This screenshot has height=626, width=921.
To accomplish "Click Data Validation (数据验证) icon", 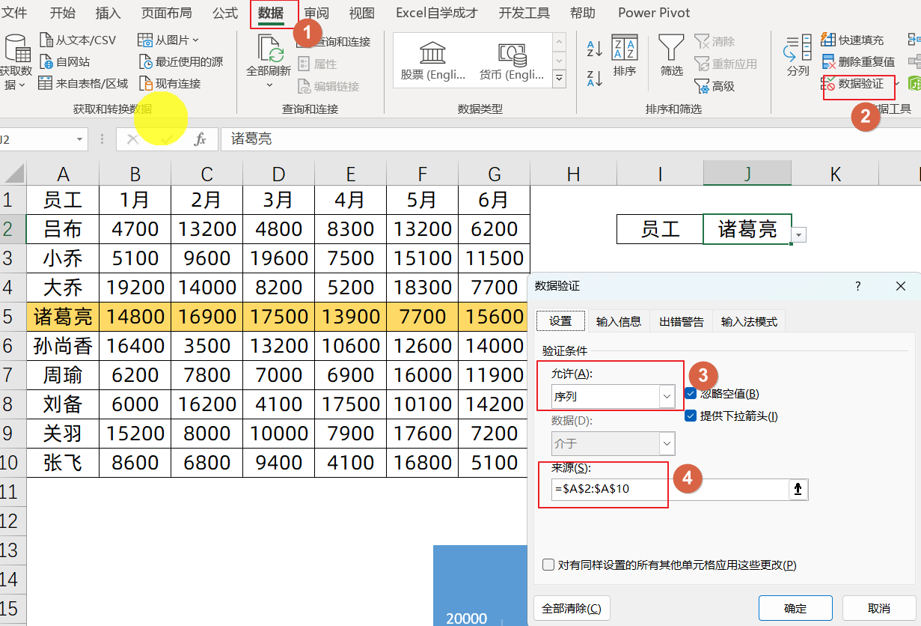I will click(x=829, y=83).
